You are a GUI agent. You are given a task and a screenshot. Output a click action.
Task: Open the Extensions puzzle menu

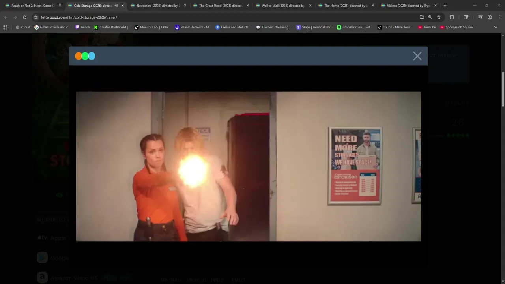tap(452, 17)
